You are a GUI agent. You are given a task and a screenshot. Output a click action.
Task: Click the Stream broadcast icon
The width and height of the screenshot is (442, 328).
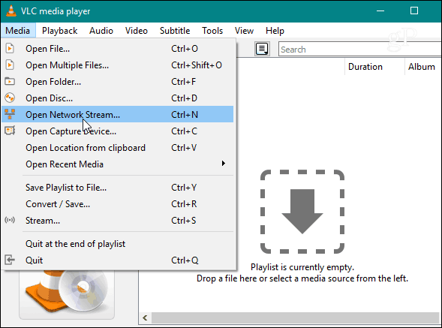click(x=10, y=220)
